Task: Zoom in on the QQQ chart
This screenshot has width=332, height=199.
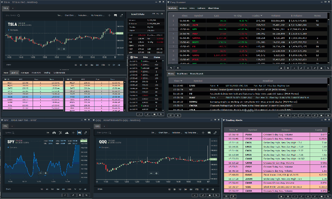Action: pyautogui.click(x=156, y=173)
